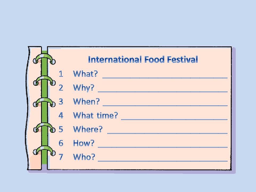Select the Why? question label
The width and height of the screenshot is (256, 192).
pyautogui.click(x=83, y=88)
